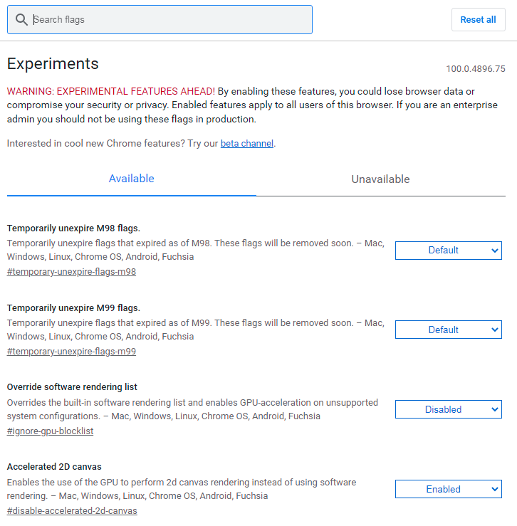Follow the #ignore-gpu-blocklist anchor link
The image size is (517, 526).
click(50, 431)
